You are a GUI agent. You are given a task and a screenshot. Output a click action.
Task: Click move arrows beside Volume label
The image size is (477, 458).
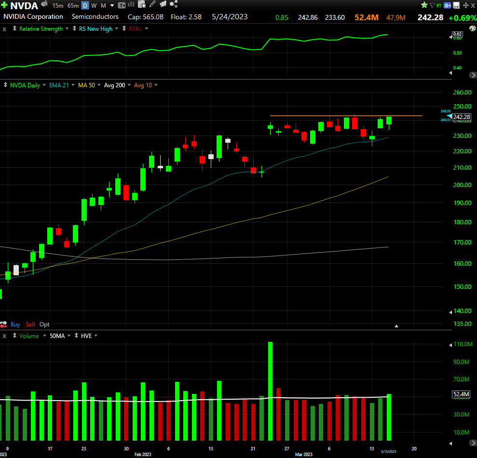(14, 336)
